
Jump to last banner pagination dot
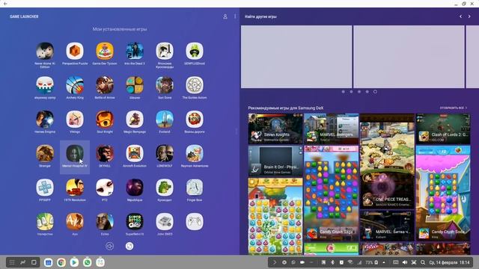point(375,91)
